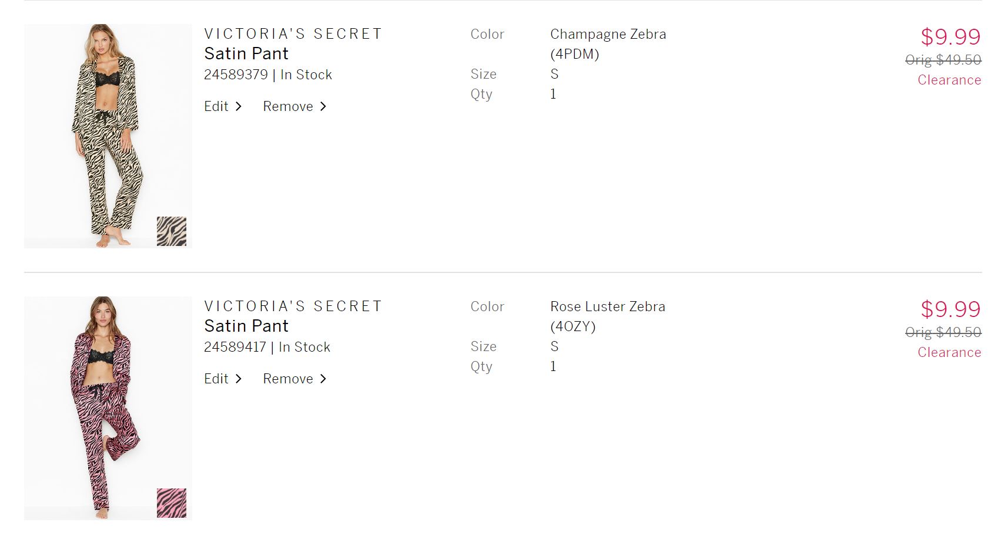Remove the Rose Luster Zebra Satin Pant item

[288, 379]
